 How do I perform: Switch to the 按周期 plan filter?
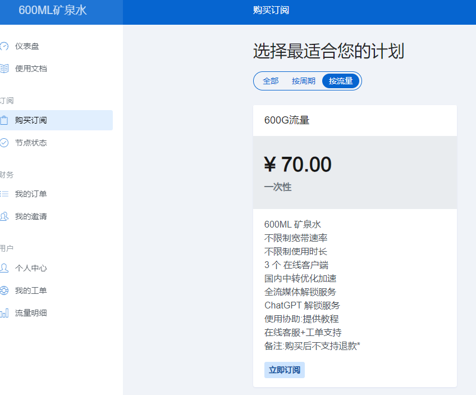pyautogui.click(x=303, y=81)
